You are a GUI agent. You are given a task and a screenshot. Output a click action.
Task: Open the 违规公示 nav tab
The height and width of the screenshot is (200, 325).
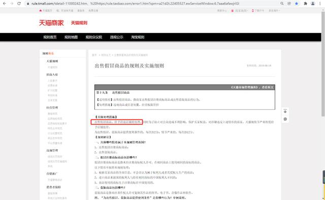coord(116,37)
